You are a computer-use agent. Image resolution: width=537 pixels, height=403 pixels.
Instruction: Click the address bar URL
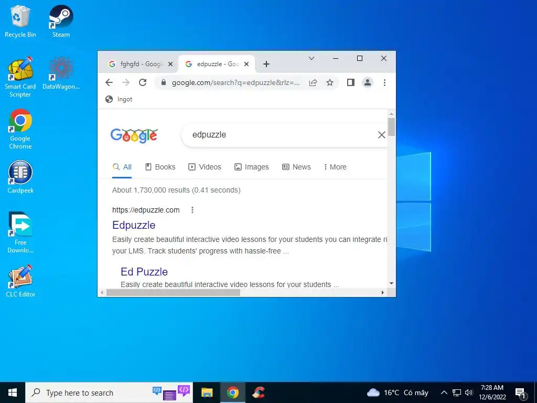click(x=235, y=82)
